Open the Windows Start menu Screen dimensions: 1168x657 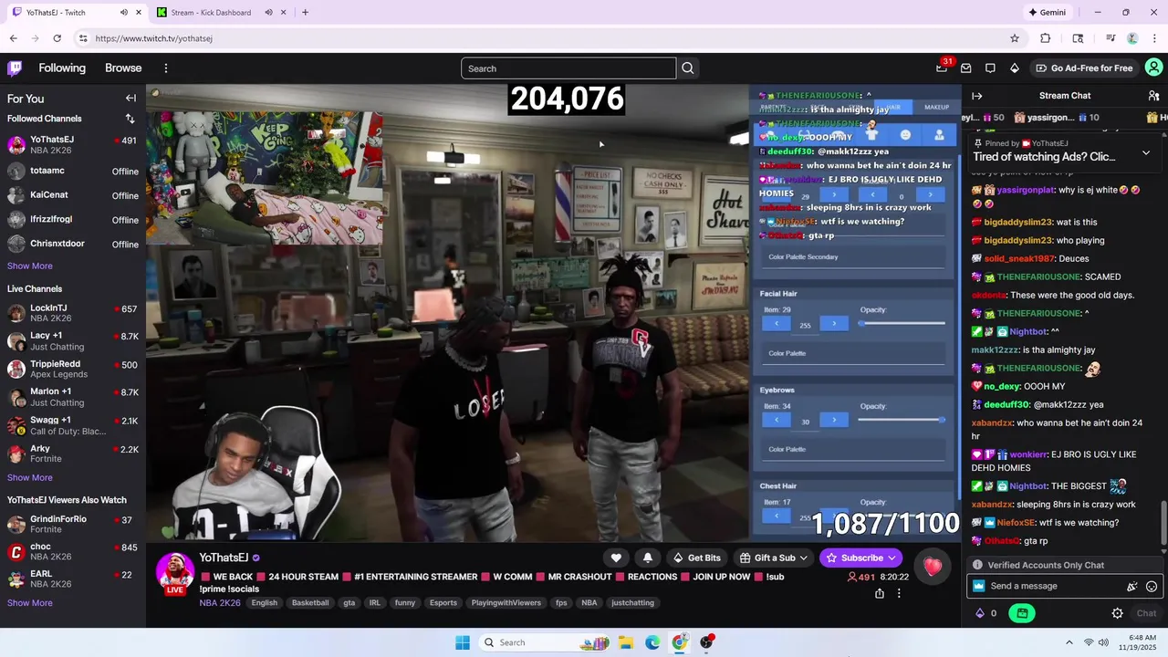[x=463, y=642]
